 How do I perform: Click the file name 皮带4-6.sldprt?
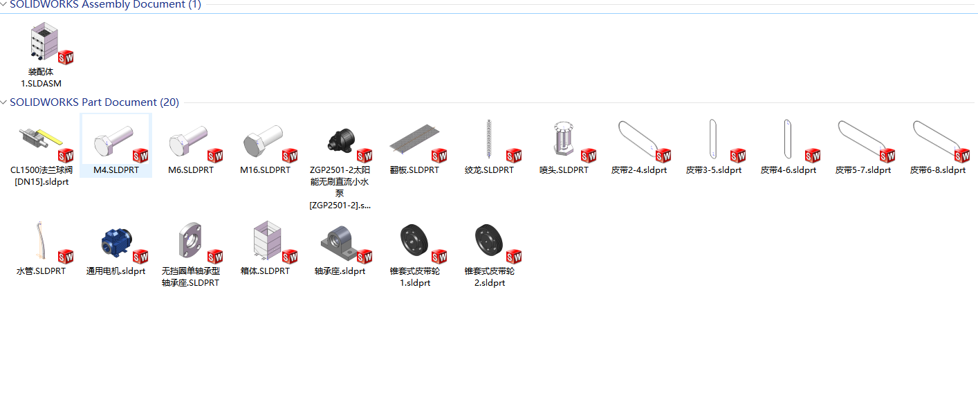(788, 170)
